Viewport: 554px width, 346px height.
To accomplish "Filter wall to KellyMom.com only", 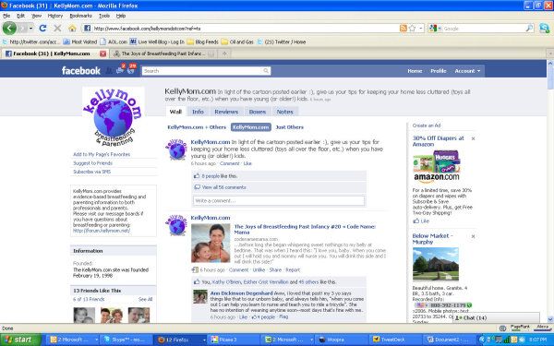I will tap(251, 127).
